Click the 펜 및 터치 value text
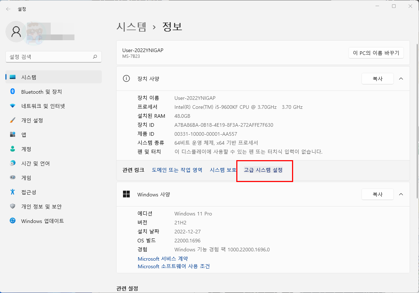The image size is (419, 293). [x=249, y=152]
